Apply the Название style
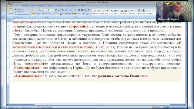Viewport: 194px width, 109px height. 142,12
